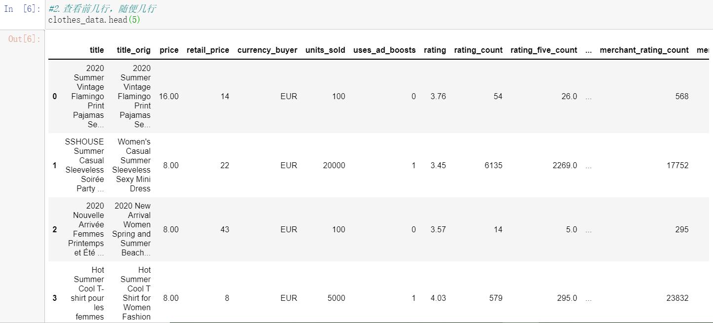Click the rating value 4.03
713x323 pixels.
coord(438,298)
